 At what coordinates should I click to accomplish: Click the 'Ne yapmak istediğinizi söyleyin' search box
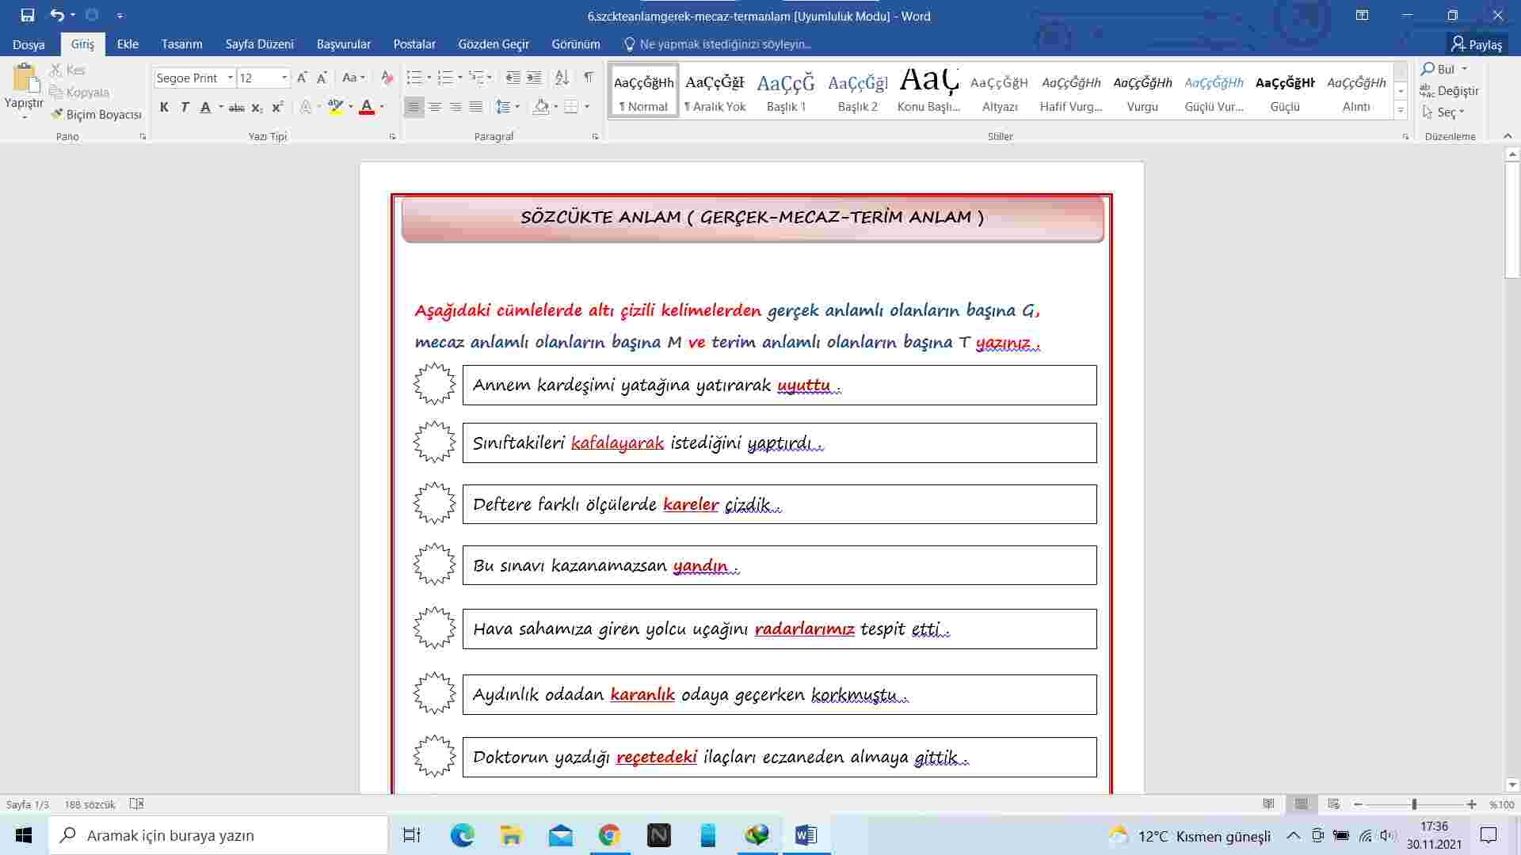pos(718,44)
